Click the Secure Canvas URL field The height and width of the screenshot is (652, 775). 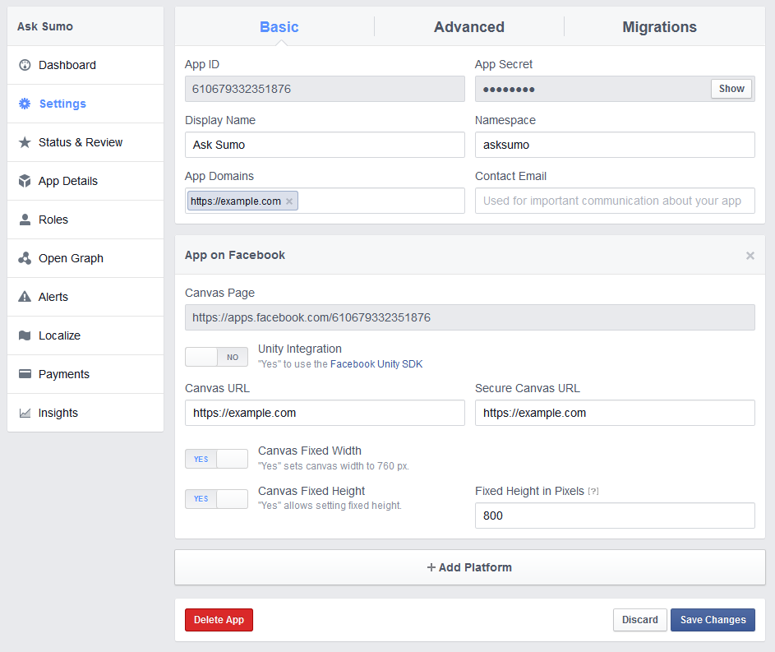615,413
